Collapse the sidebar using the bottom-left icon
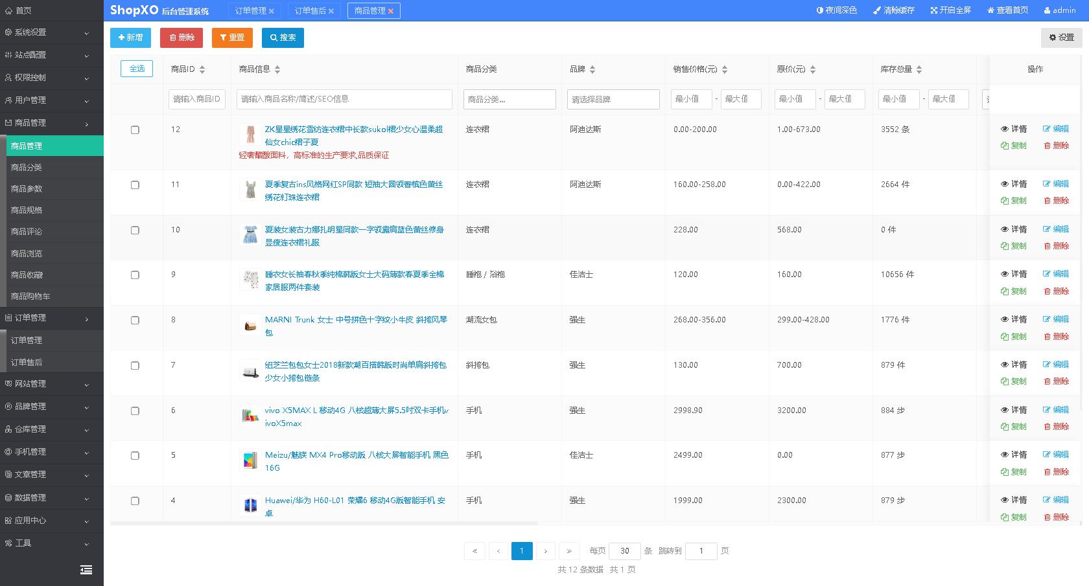The image size is (1089, 586). click(86, 569)
